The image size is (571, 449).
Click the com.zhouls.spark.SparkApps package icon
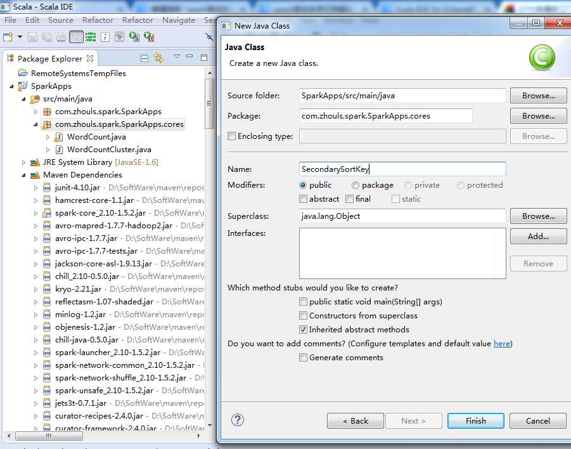tap(47, 112)
